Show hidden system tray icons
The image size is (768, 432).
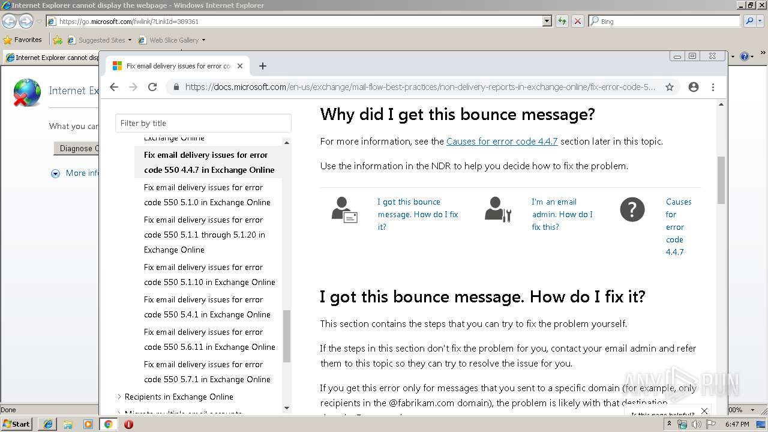pos(669,424)
